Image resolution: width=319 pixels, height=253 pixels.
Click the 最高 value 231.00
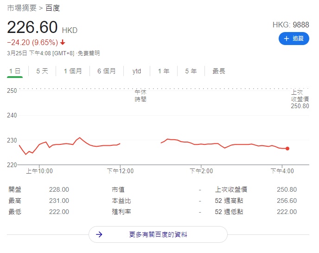pyautogui.click(x=59, y=201)
